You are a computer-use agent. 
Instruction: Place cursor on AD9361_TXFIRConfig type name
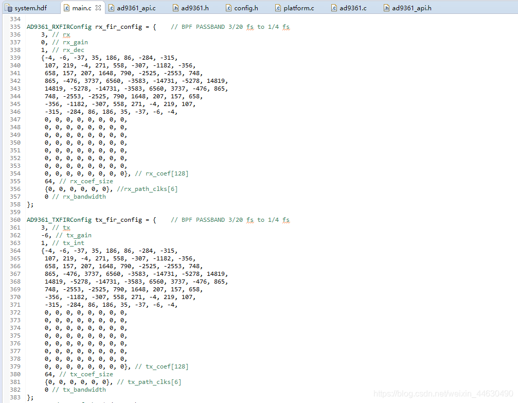coord(59,220)
